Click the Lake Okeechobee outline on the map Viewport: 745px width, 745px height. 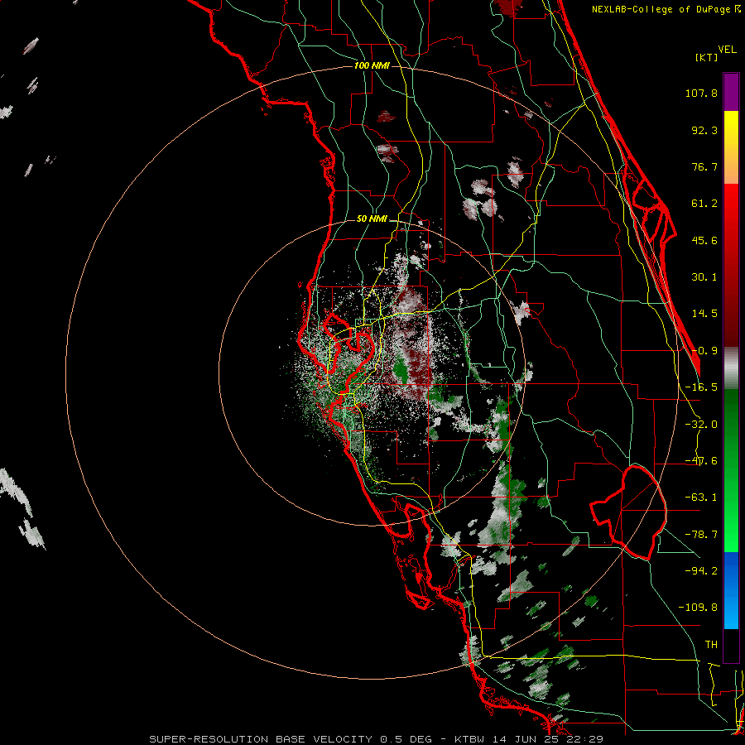[630, 513]
